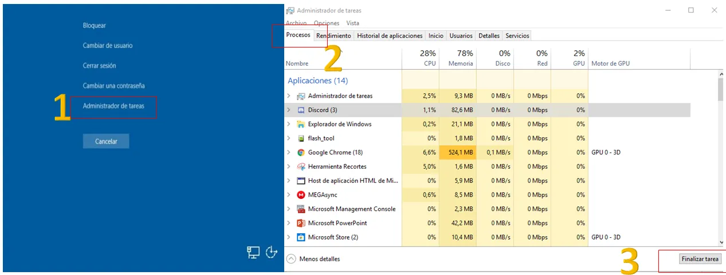Expand the Herramienta Recortes row

pyautogui.click(x=289, y=166)
